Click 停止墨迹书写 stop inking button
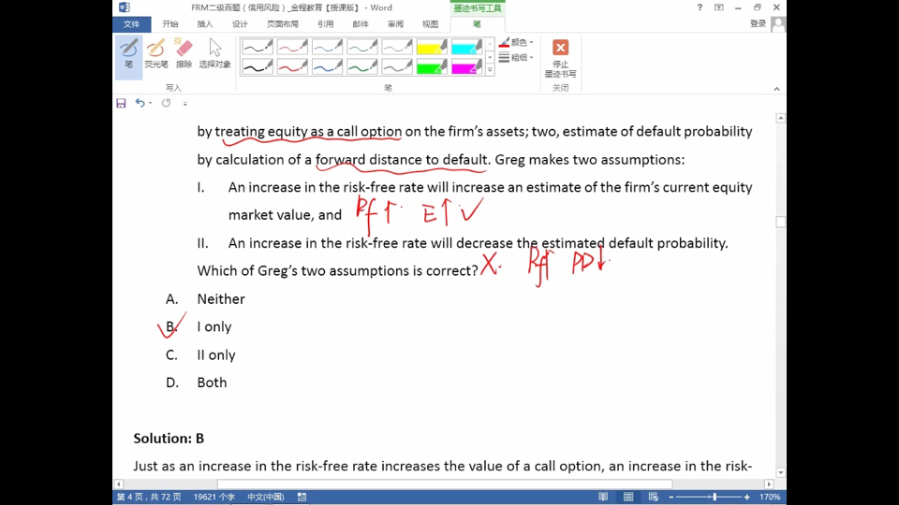Viewport: 899px width, 505px height. pyautogui.click(x=560, y=58)
